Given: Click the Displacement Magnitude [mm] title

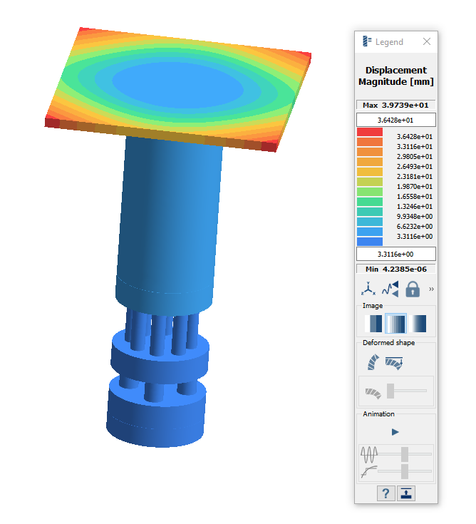Looking at the screenshot, I should [x=395, y=76].
